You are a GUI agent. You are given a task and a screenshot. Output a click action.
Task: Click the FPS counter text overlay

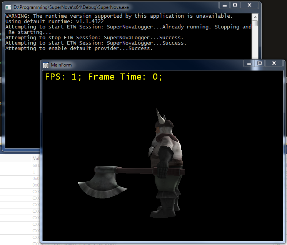click(104, 77)
